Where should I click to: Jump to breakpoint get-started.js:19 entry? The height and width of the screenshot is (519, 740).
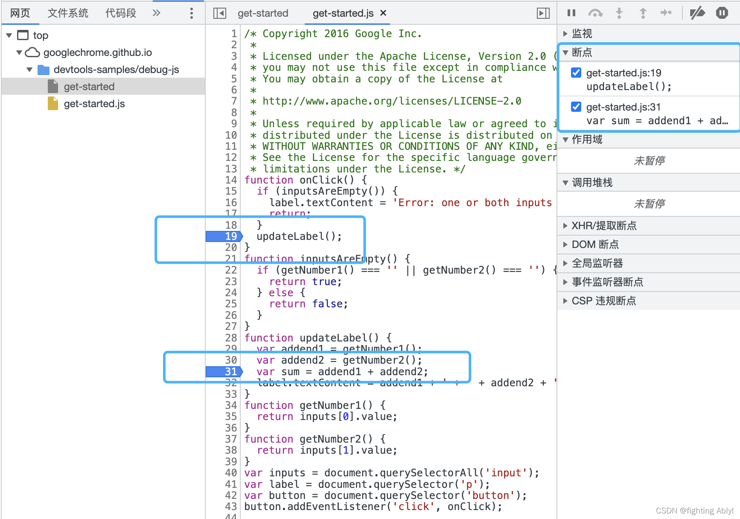coord(624,73)
